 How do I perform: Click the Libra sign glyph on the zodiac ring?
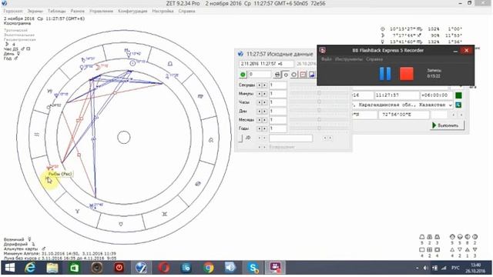point(170,64)
